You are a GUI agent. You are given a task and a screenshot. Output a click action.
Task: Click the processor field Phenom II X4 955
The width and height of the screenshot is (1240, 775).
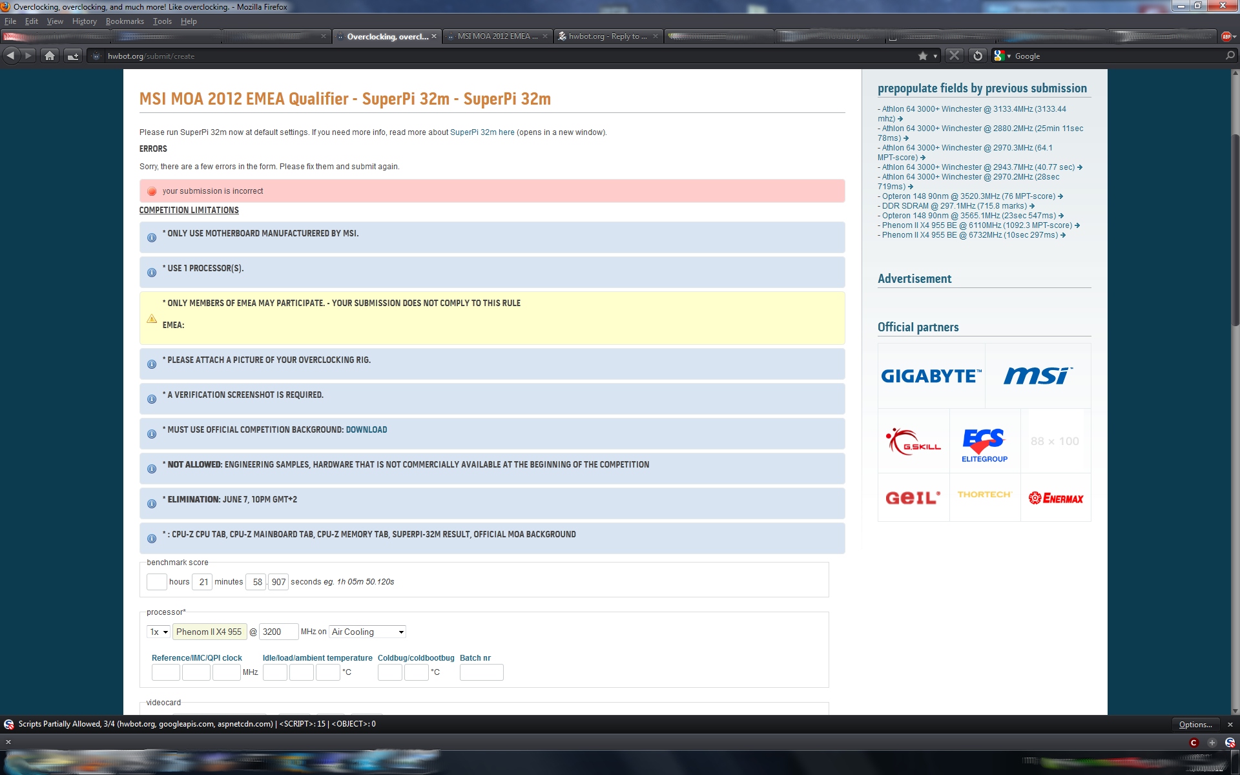coord(209,632)
